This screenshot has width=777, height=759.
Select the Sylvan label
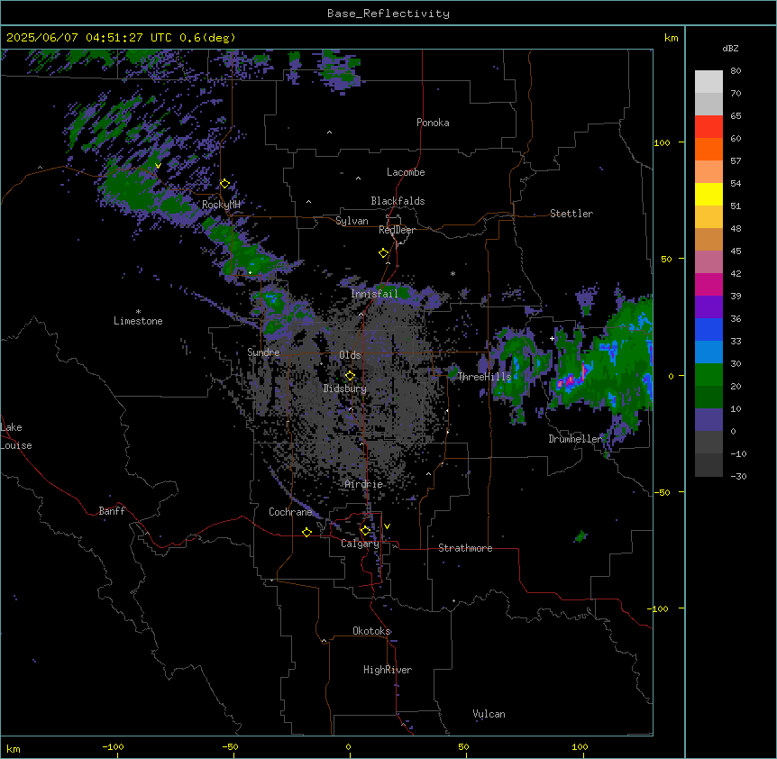click(352, 221)
